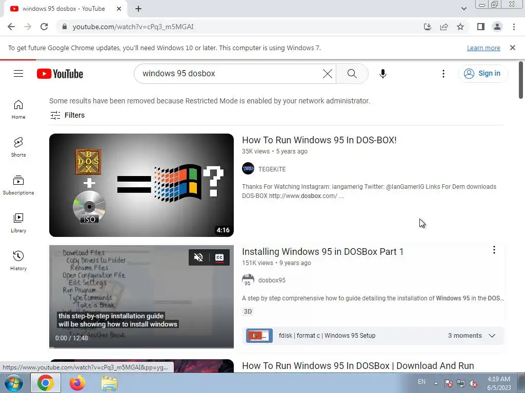Click the address bar URL
Viewport: 525px width, 393px height.
[x=133, y=27]
